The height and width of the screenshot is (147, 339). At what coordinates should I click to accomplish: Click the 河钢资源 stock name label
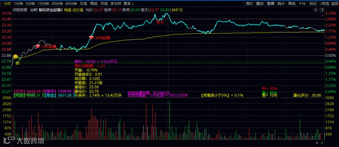click(20, 10)
